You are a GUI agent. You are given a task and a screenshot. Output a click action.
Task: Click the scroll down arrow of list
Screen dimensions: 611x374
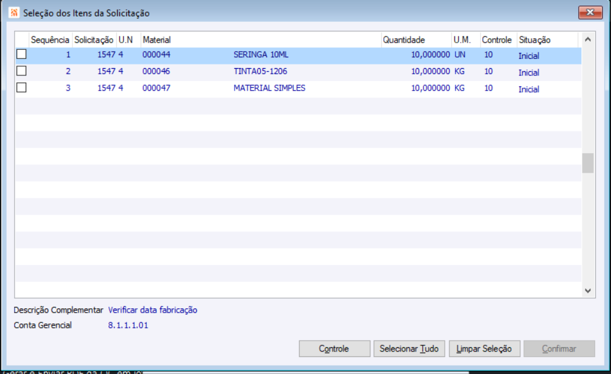pyautogui.click(x=588, y=291)
